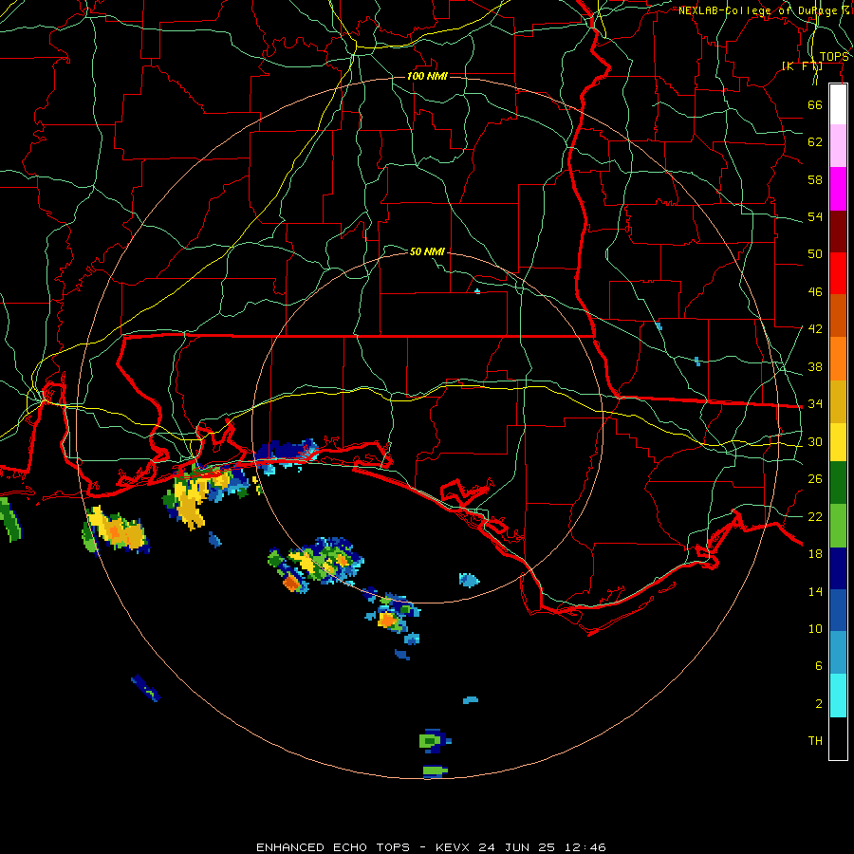
Task: Click the 2 value on the scale
Action: click(x=819, y=704)
